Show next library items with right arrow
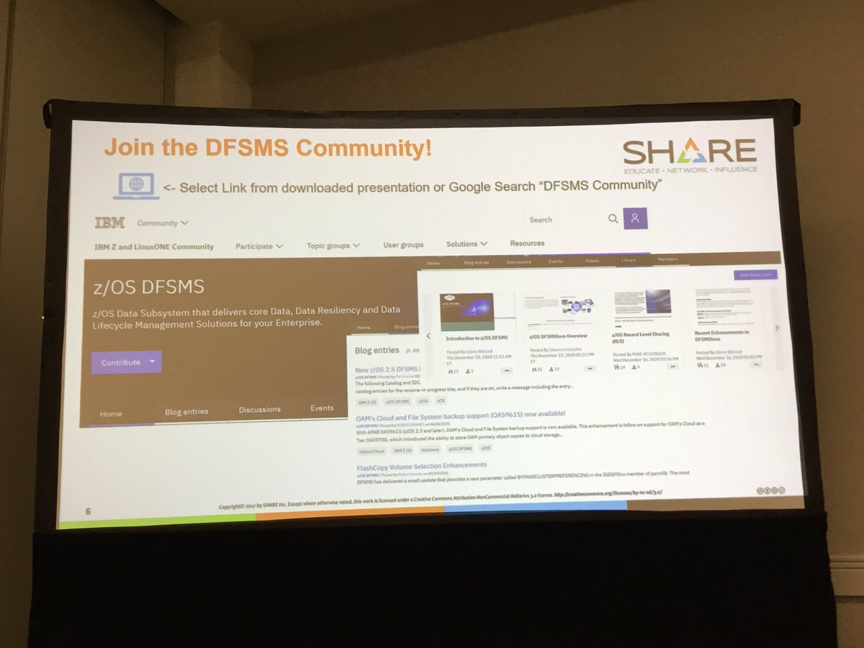 click(776, 328)
